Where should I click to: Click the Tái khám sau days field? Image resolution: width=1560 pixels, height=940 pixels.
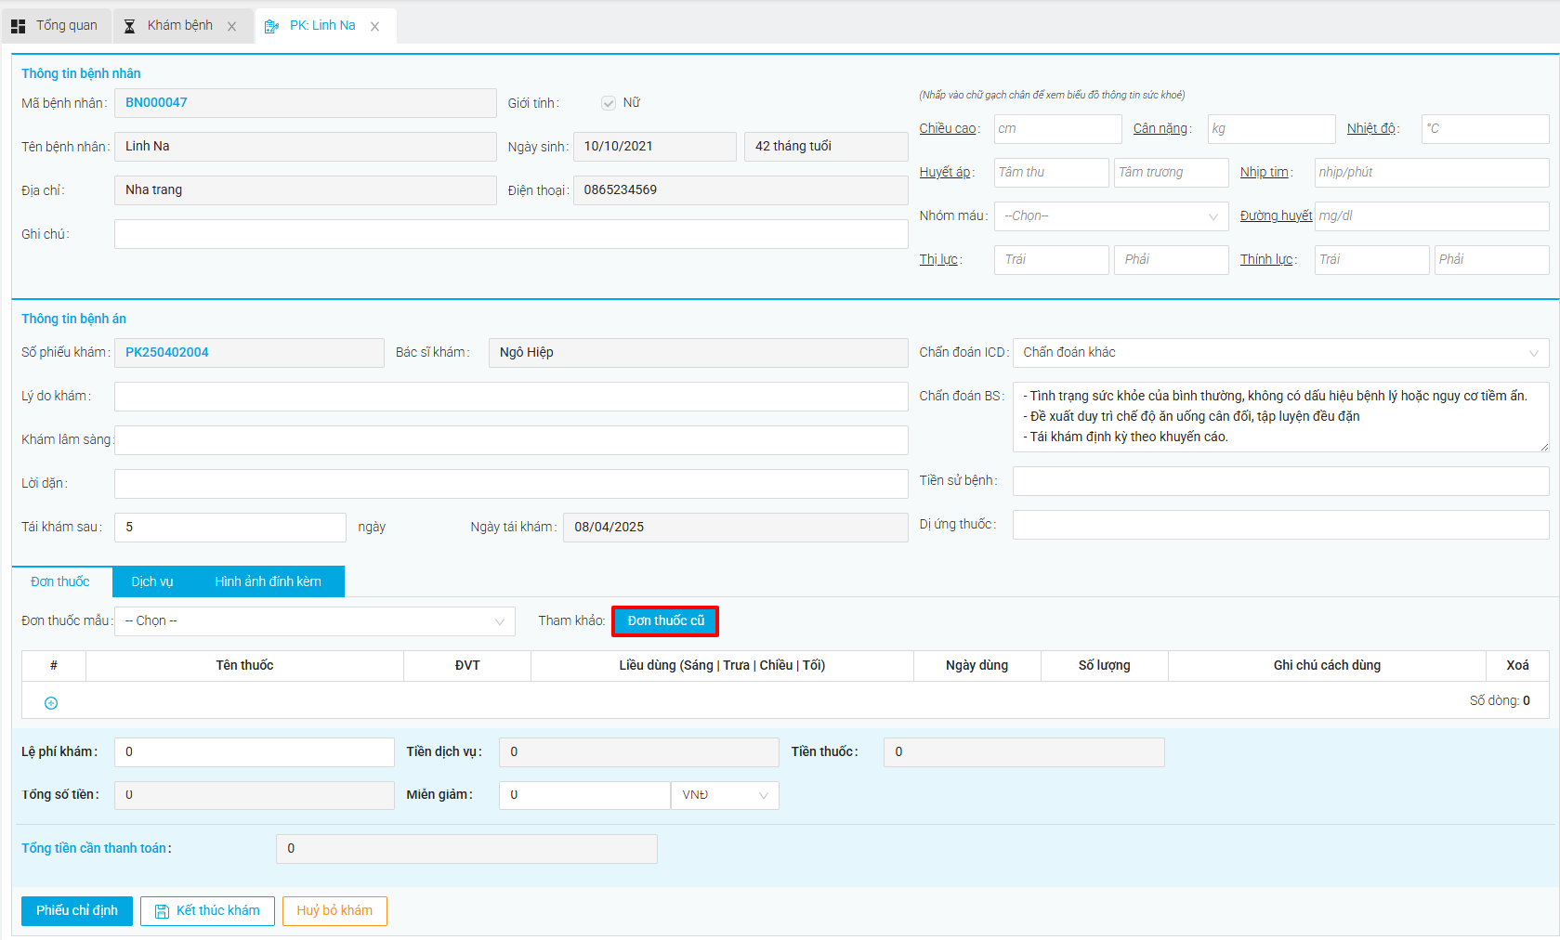(230, 528)
